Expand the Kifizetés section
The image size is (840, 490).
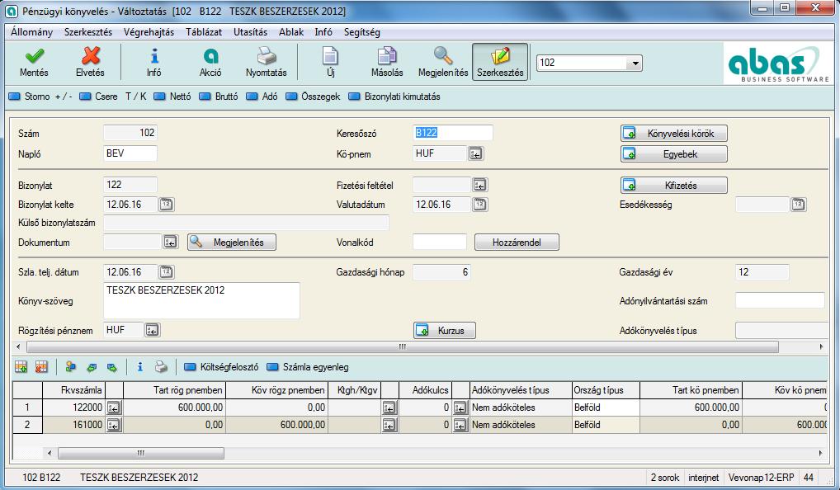(674, 186)
